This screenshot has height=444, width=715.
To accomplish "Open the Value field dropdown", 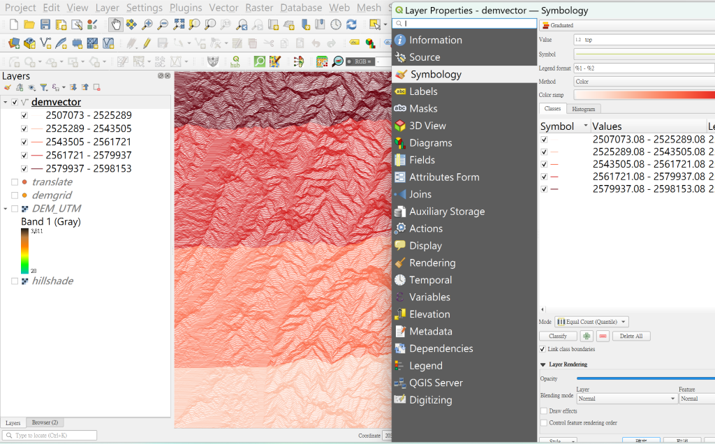I will point(644,40).
